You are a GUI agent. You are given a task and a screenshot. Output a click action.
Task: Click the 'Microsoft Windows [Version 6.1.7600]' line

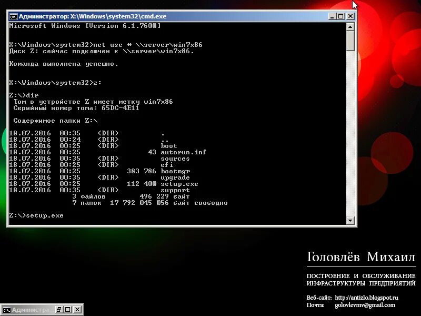[85, 26]
